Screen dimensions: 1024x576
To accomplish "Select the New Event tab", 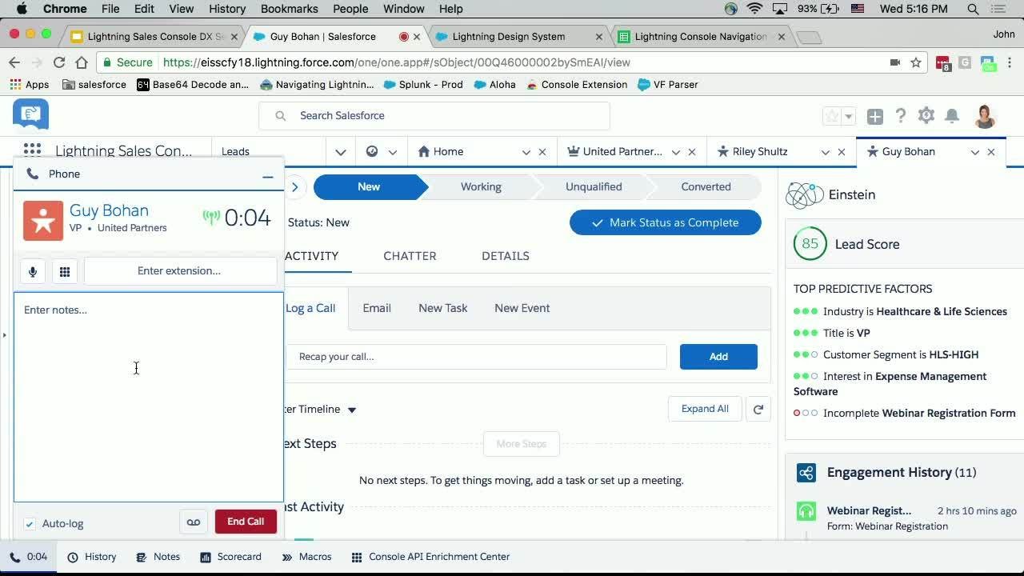I will point(522,308).
